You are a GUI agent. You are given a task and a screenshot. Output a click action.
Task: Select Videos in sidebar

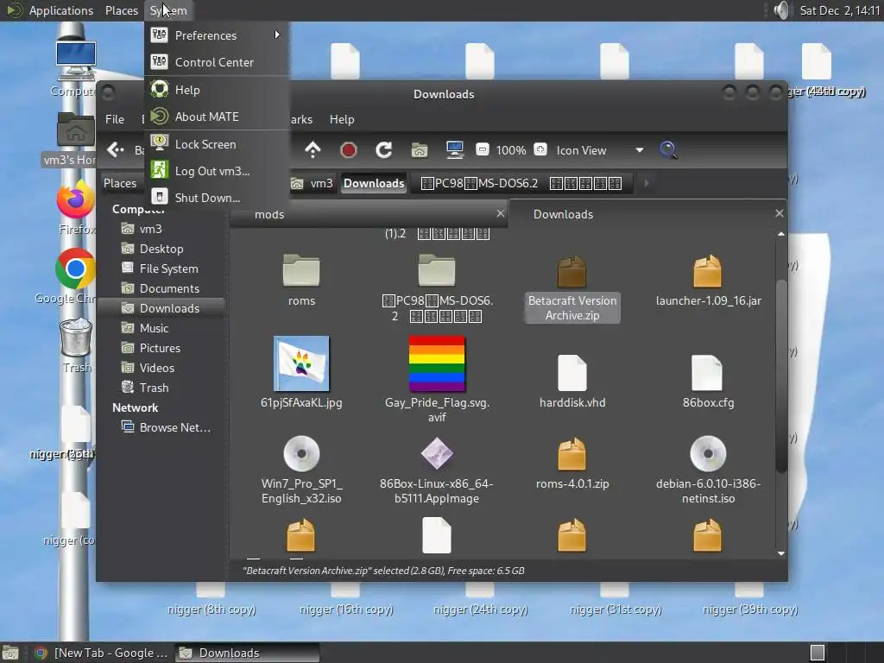[x=162, y=368]
